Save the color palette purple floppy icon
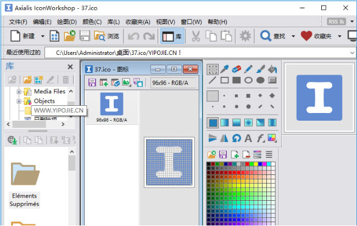 223,155
